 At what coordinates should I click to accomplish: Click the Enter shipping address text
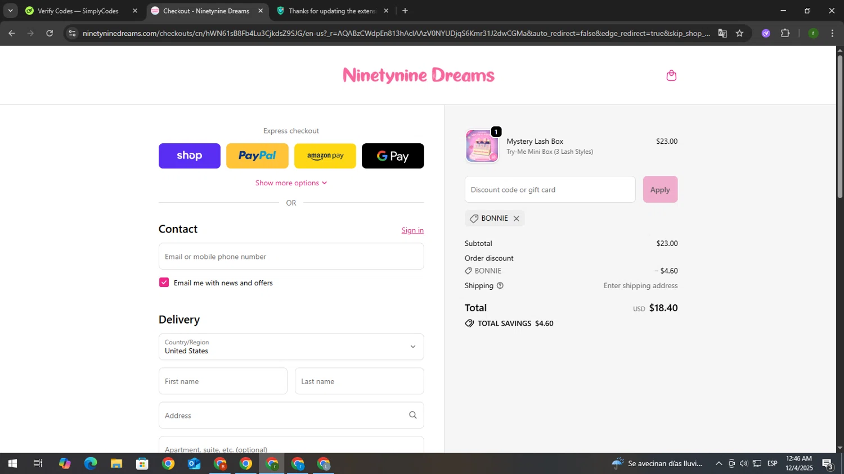pos(640,286)
